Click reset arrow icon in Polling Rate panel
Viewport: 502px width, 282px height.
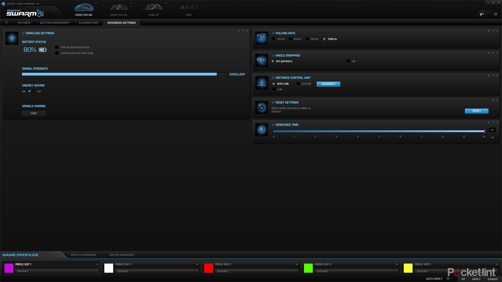pyautogui.click(x=493, y=31)
